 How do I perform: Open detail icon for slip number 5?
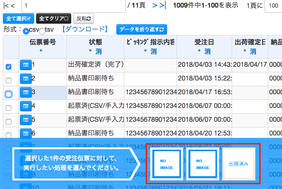click(26, 120)
